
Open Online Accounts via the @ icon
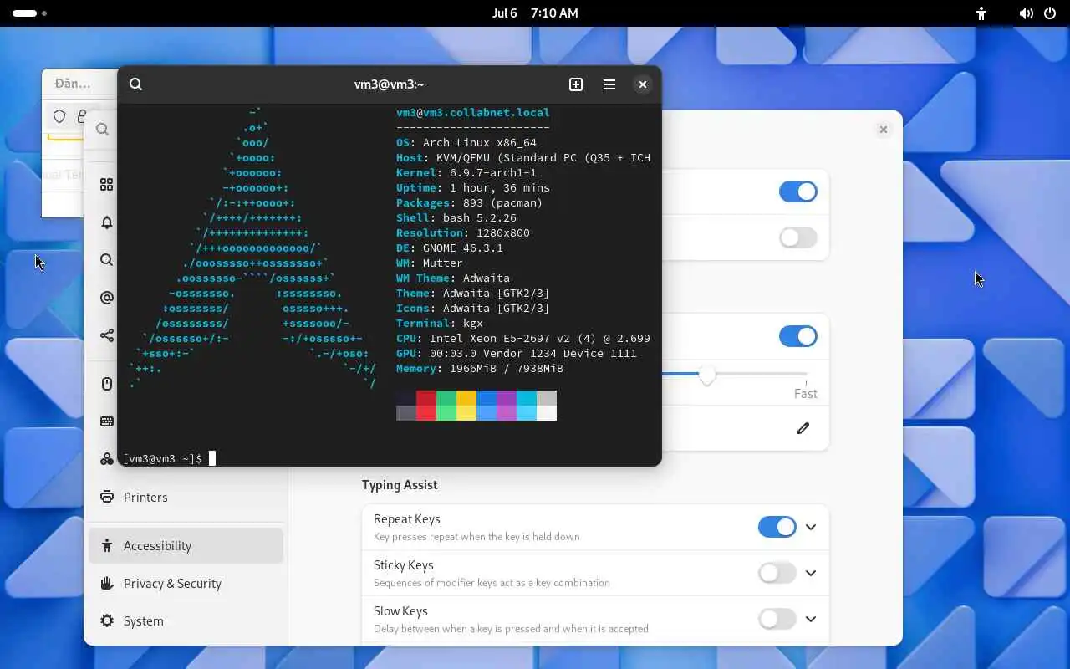tap(107, 298)
